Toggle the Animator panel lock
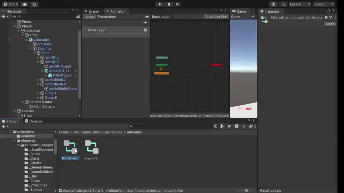The image size is (344, 193). click(221, 11)
